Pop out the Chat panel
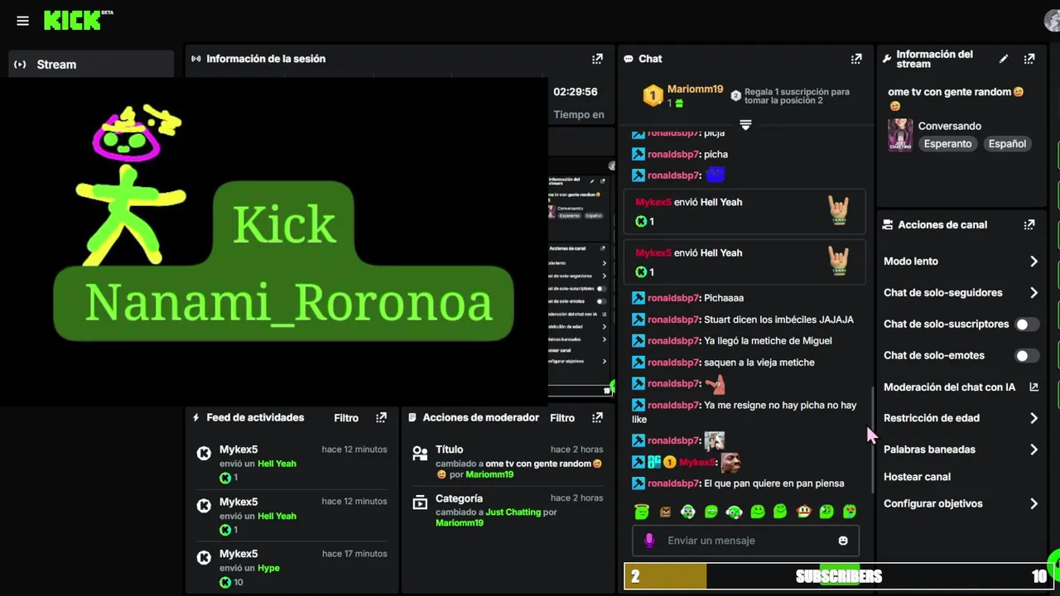Screen dimensions: 1060x596 point(856,59)
